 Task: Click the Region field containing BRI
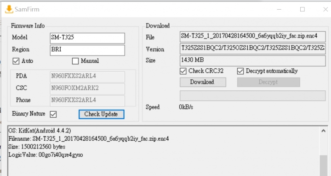[x=87, y=50]
